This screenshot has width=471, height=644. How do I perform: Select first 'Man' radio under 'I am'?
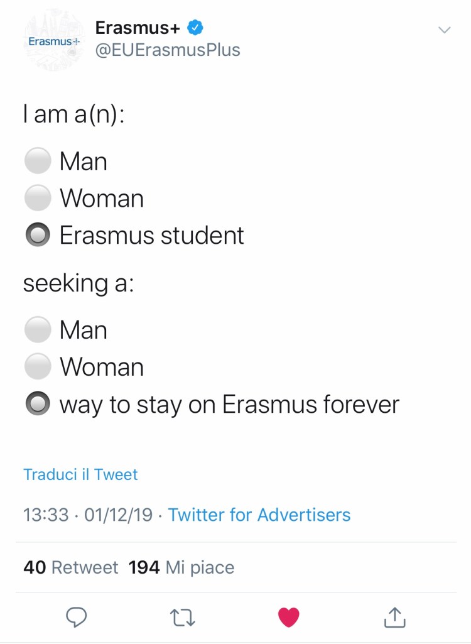tap(37, 161)
